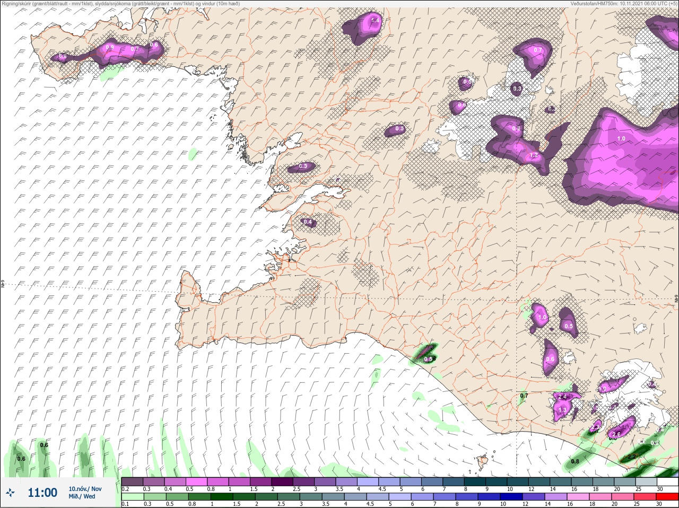Click the '0.9' value in northwest pink band

click(x=110, y=48)
